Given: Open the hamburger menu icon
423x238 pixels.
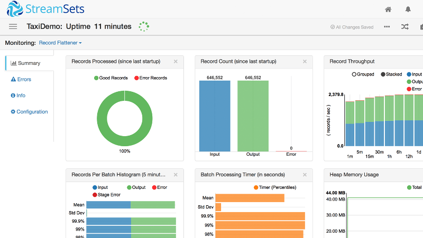Looking at the screenshot, I should [13, 26].
